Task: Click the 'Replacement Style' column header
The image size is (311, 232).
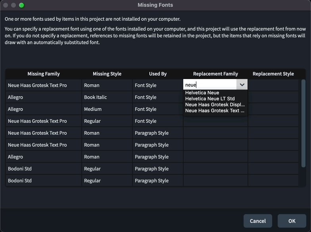Action: [x=273, y=74]
